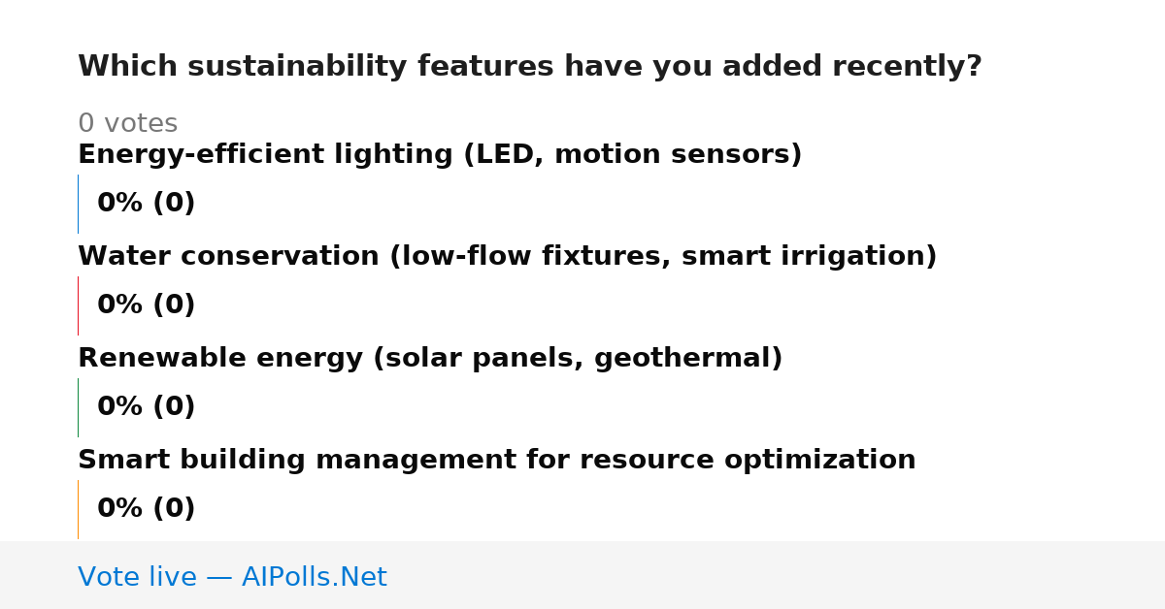Click 0% (0) result under Energy-efficient lighting
This screenshot has width=1165, height=609.
(147, 204)
